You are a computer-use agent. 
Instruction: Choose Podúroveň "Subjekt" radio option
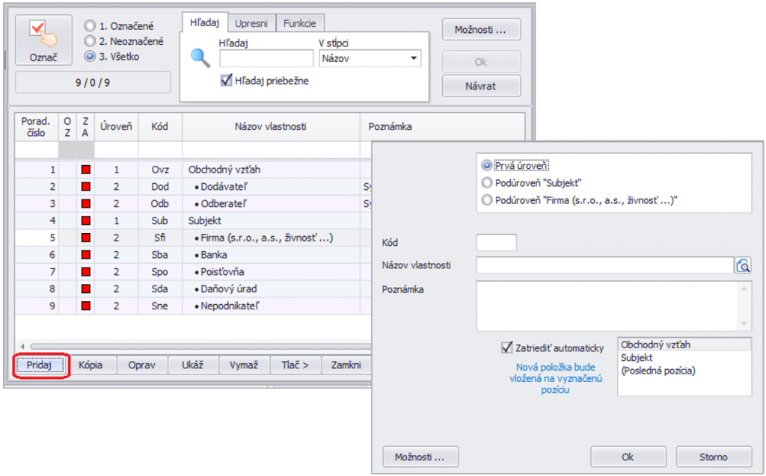(488, 182)
